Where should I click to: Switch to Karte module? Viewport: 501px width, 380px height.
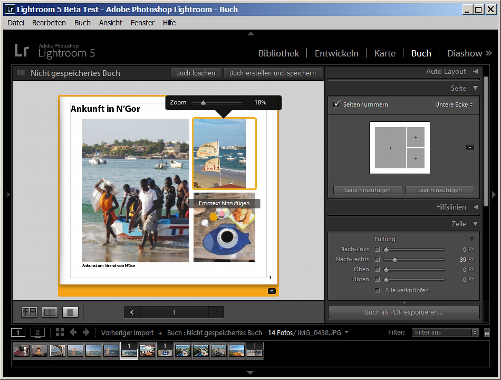385,53
